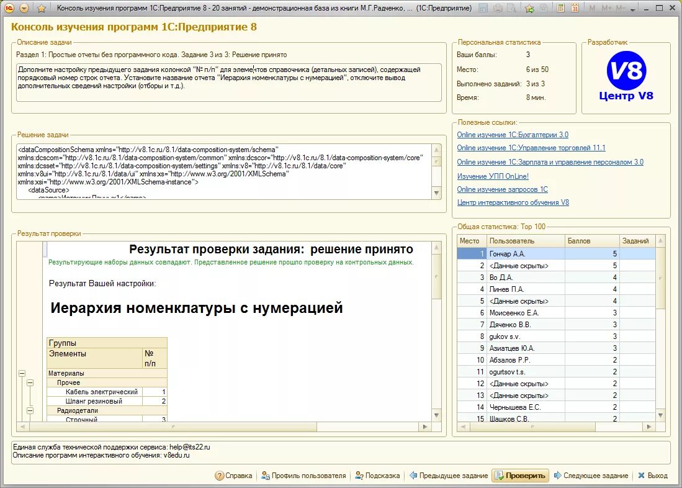The image size is (682, 488).
Task: Click the M+ memory add button
Action: point(606,8)
